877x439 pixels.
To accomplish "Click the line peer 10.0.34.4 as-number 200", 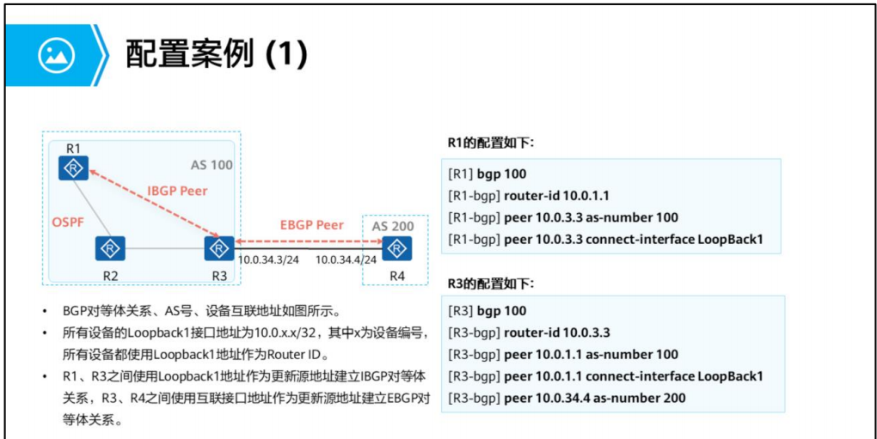I will (567, 399).
